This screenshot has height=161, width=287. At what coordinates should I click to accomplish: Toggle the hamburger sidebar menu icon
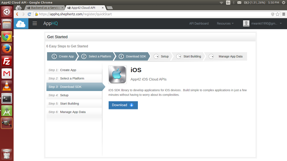point(35,24)
